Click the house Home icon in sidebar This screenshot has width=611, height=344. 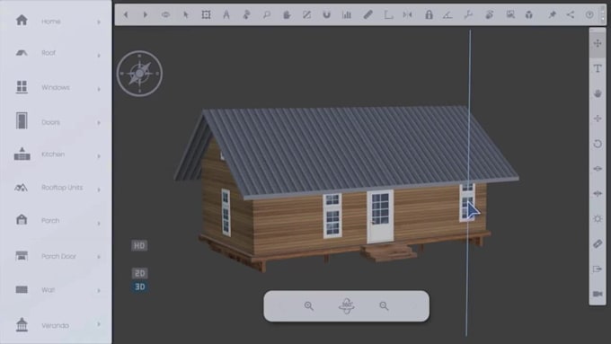(22, 20)
